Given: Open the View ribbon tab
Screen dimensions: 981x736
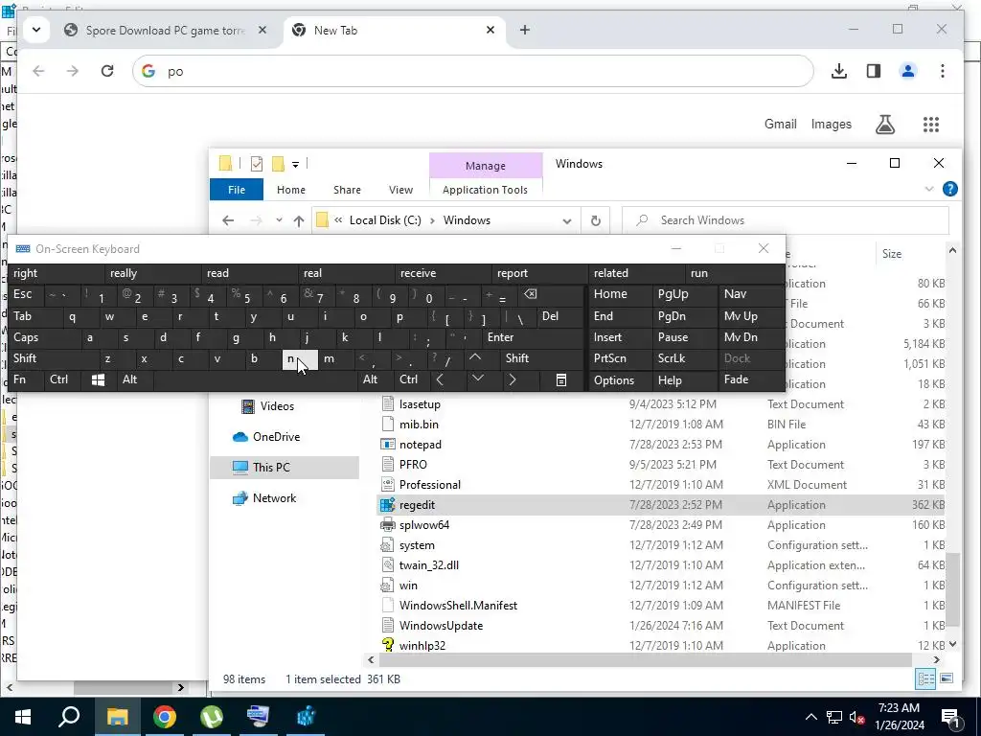Looking at the screenshot, I should [400, 190].
